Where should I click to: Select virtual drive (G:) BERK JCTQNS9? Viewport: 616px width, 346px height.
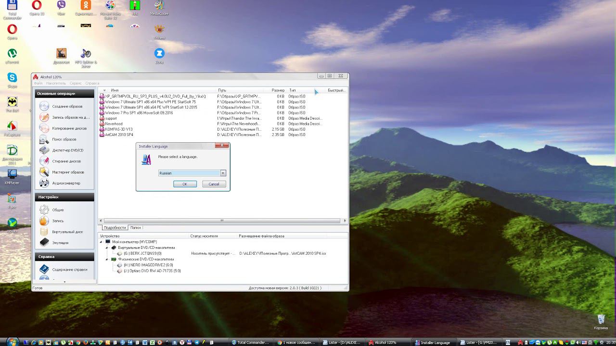click(x=142, y=253)
